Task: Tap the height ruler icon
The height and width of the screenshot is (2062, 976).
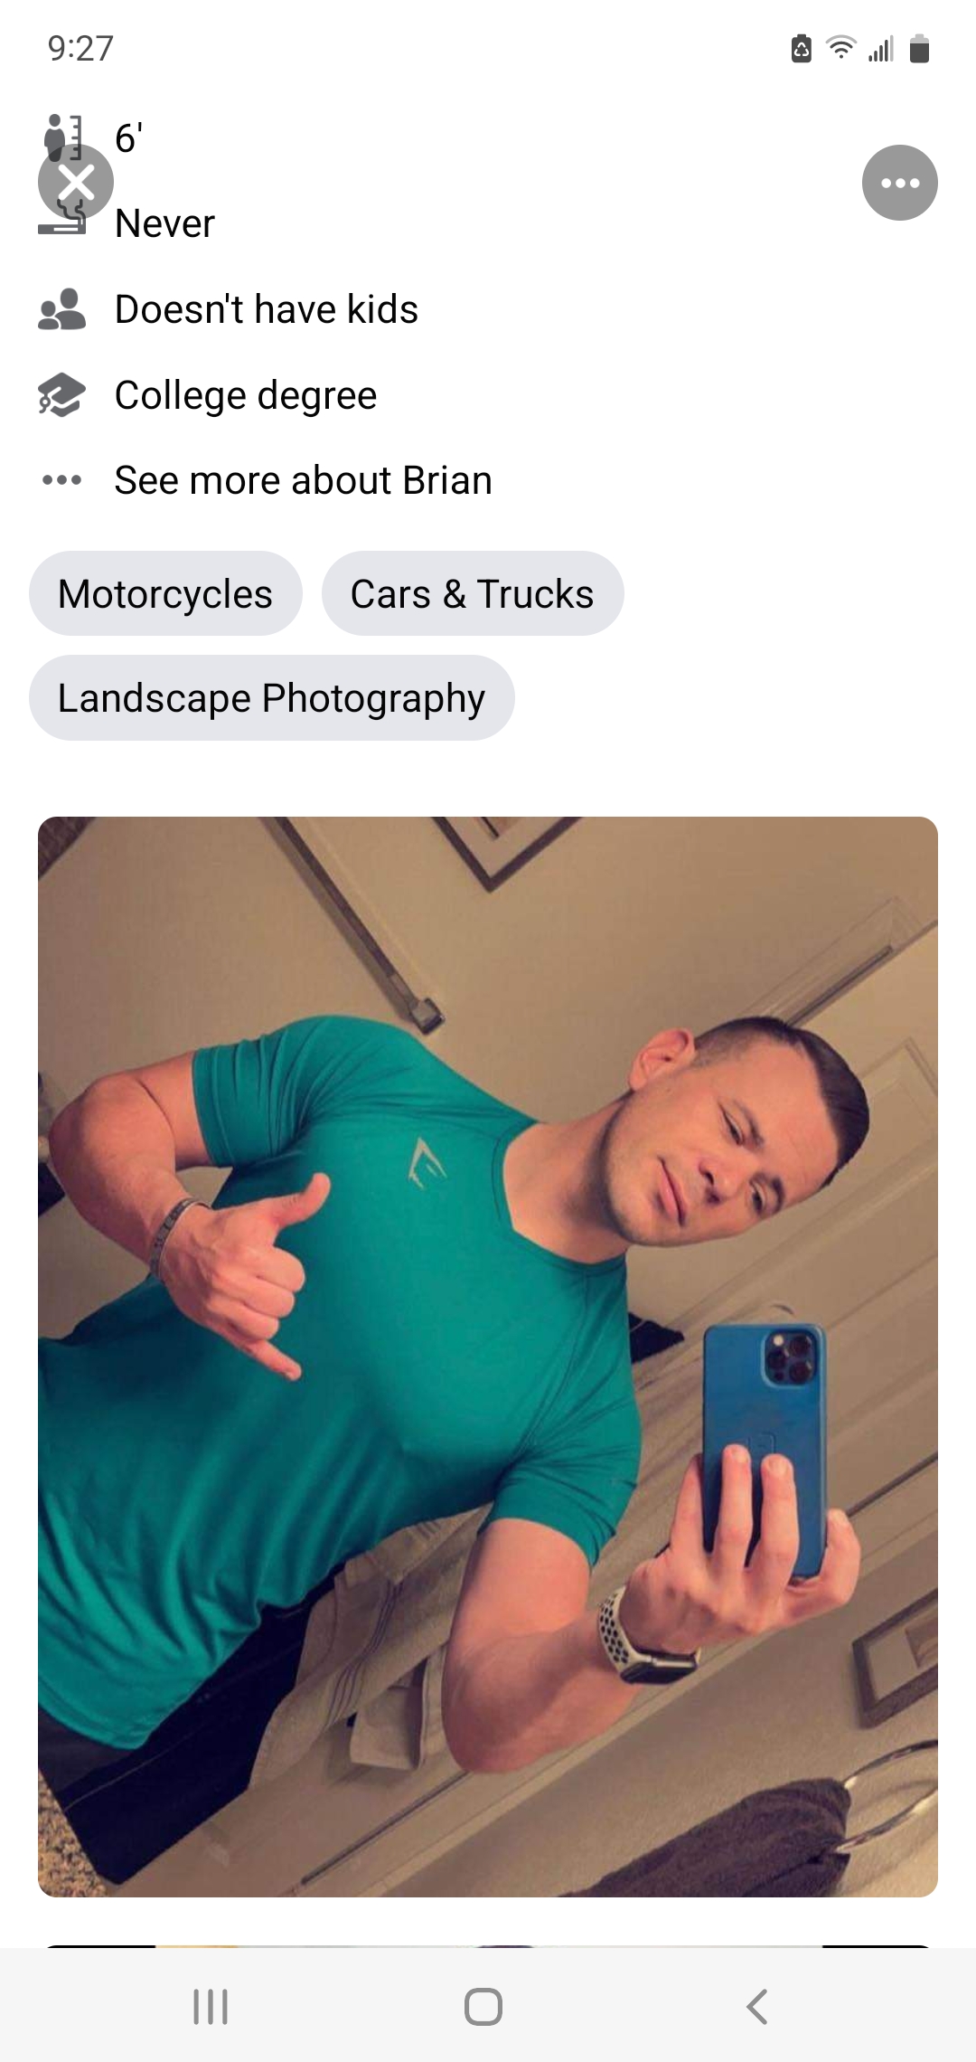Action: click(x=62, y=137)
